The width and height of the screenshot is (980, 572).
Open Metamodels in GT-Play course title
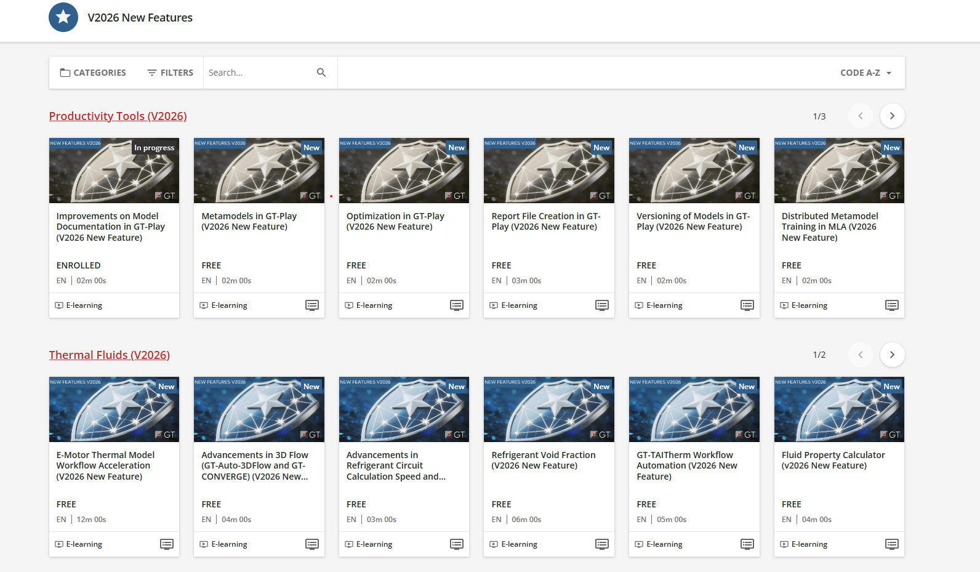[x=249, y=222]
